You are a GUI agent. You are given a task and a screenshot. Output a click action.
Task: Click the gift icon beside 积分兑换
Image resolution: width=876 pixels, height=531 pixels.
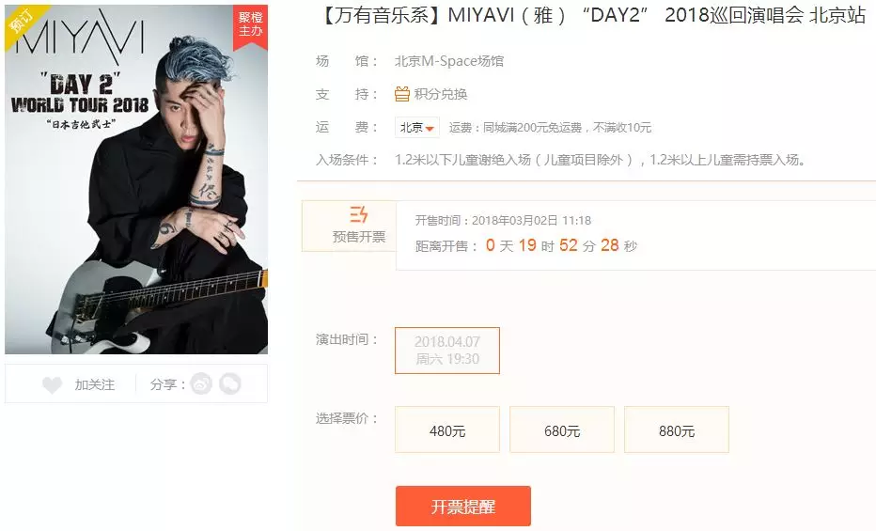point(402,94)
